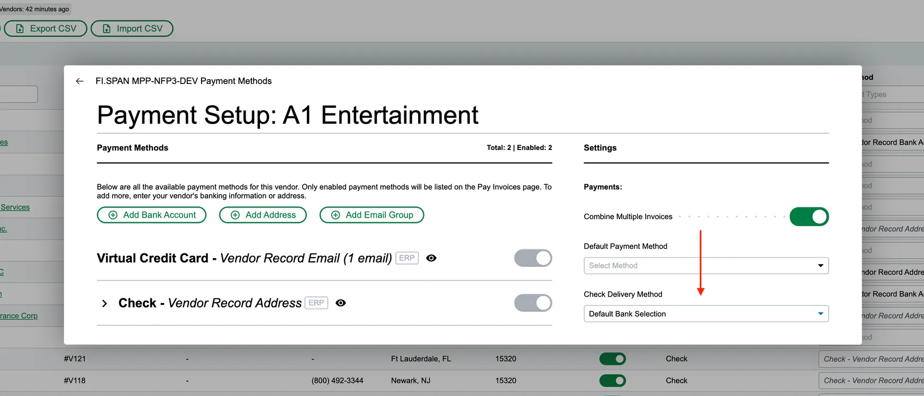Expand the Check - Vendor Record Address row
924x396 pixels.
pos(104,304)
